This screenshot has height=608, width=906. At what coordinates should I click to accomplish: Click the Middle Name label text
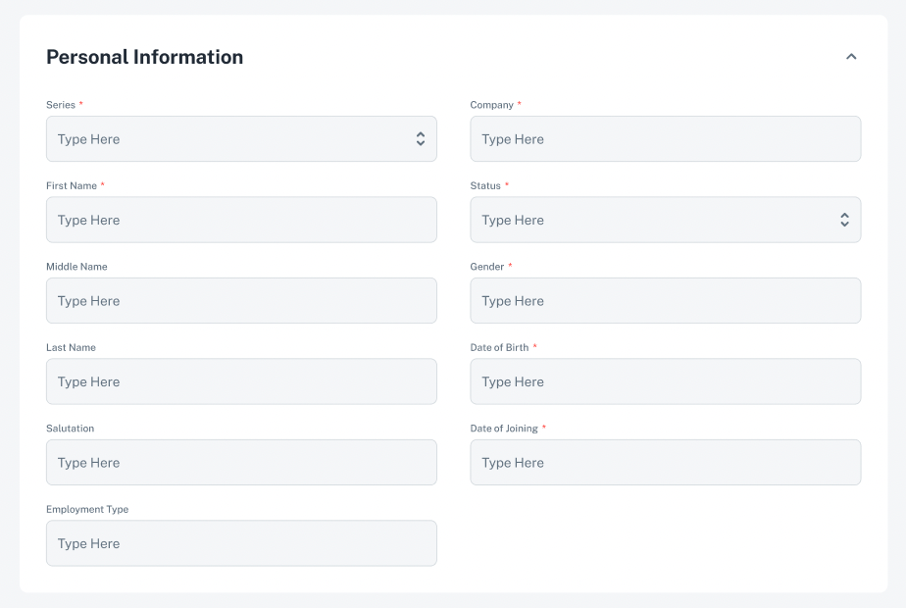point(76,267)
